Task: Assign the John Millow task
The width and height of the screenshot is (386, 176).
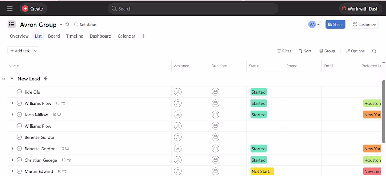Action: (x=178, y=115)
